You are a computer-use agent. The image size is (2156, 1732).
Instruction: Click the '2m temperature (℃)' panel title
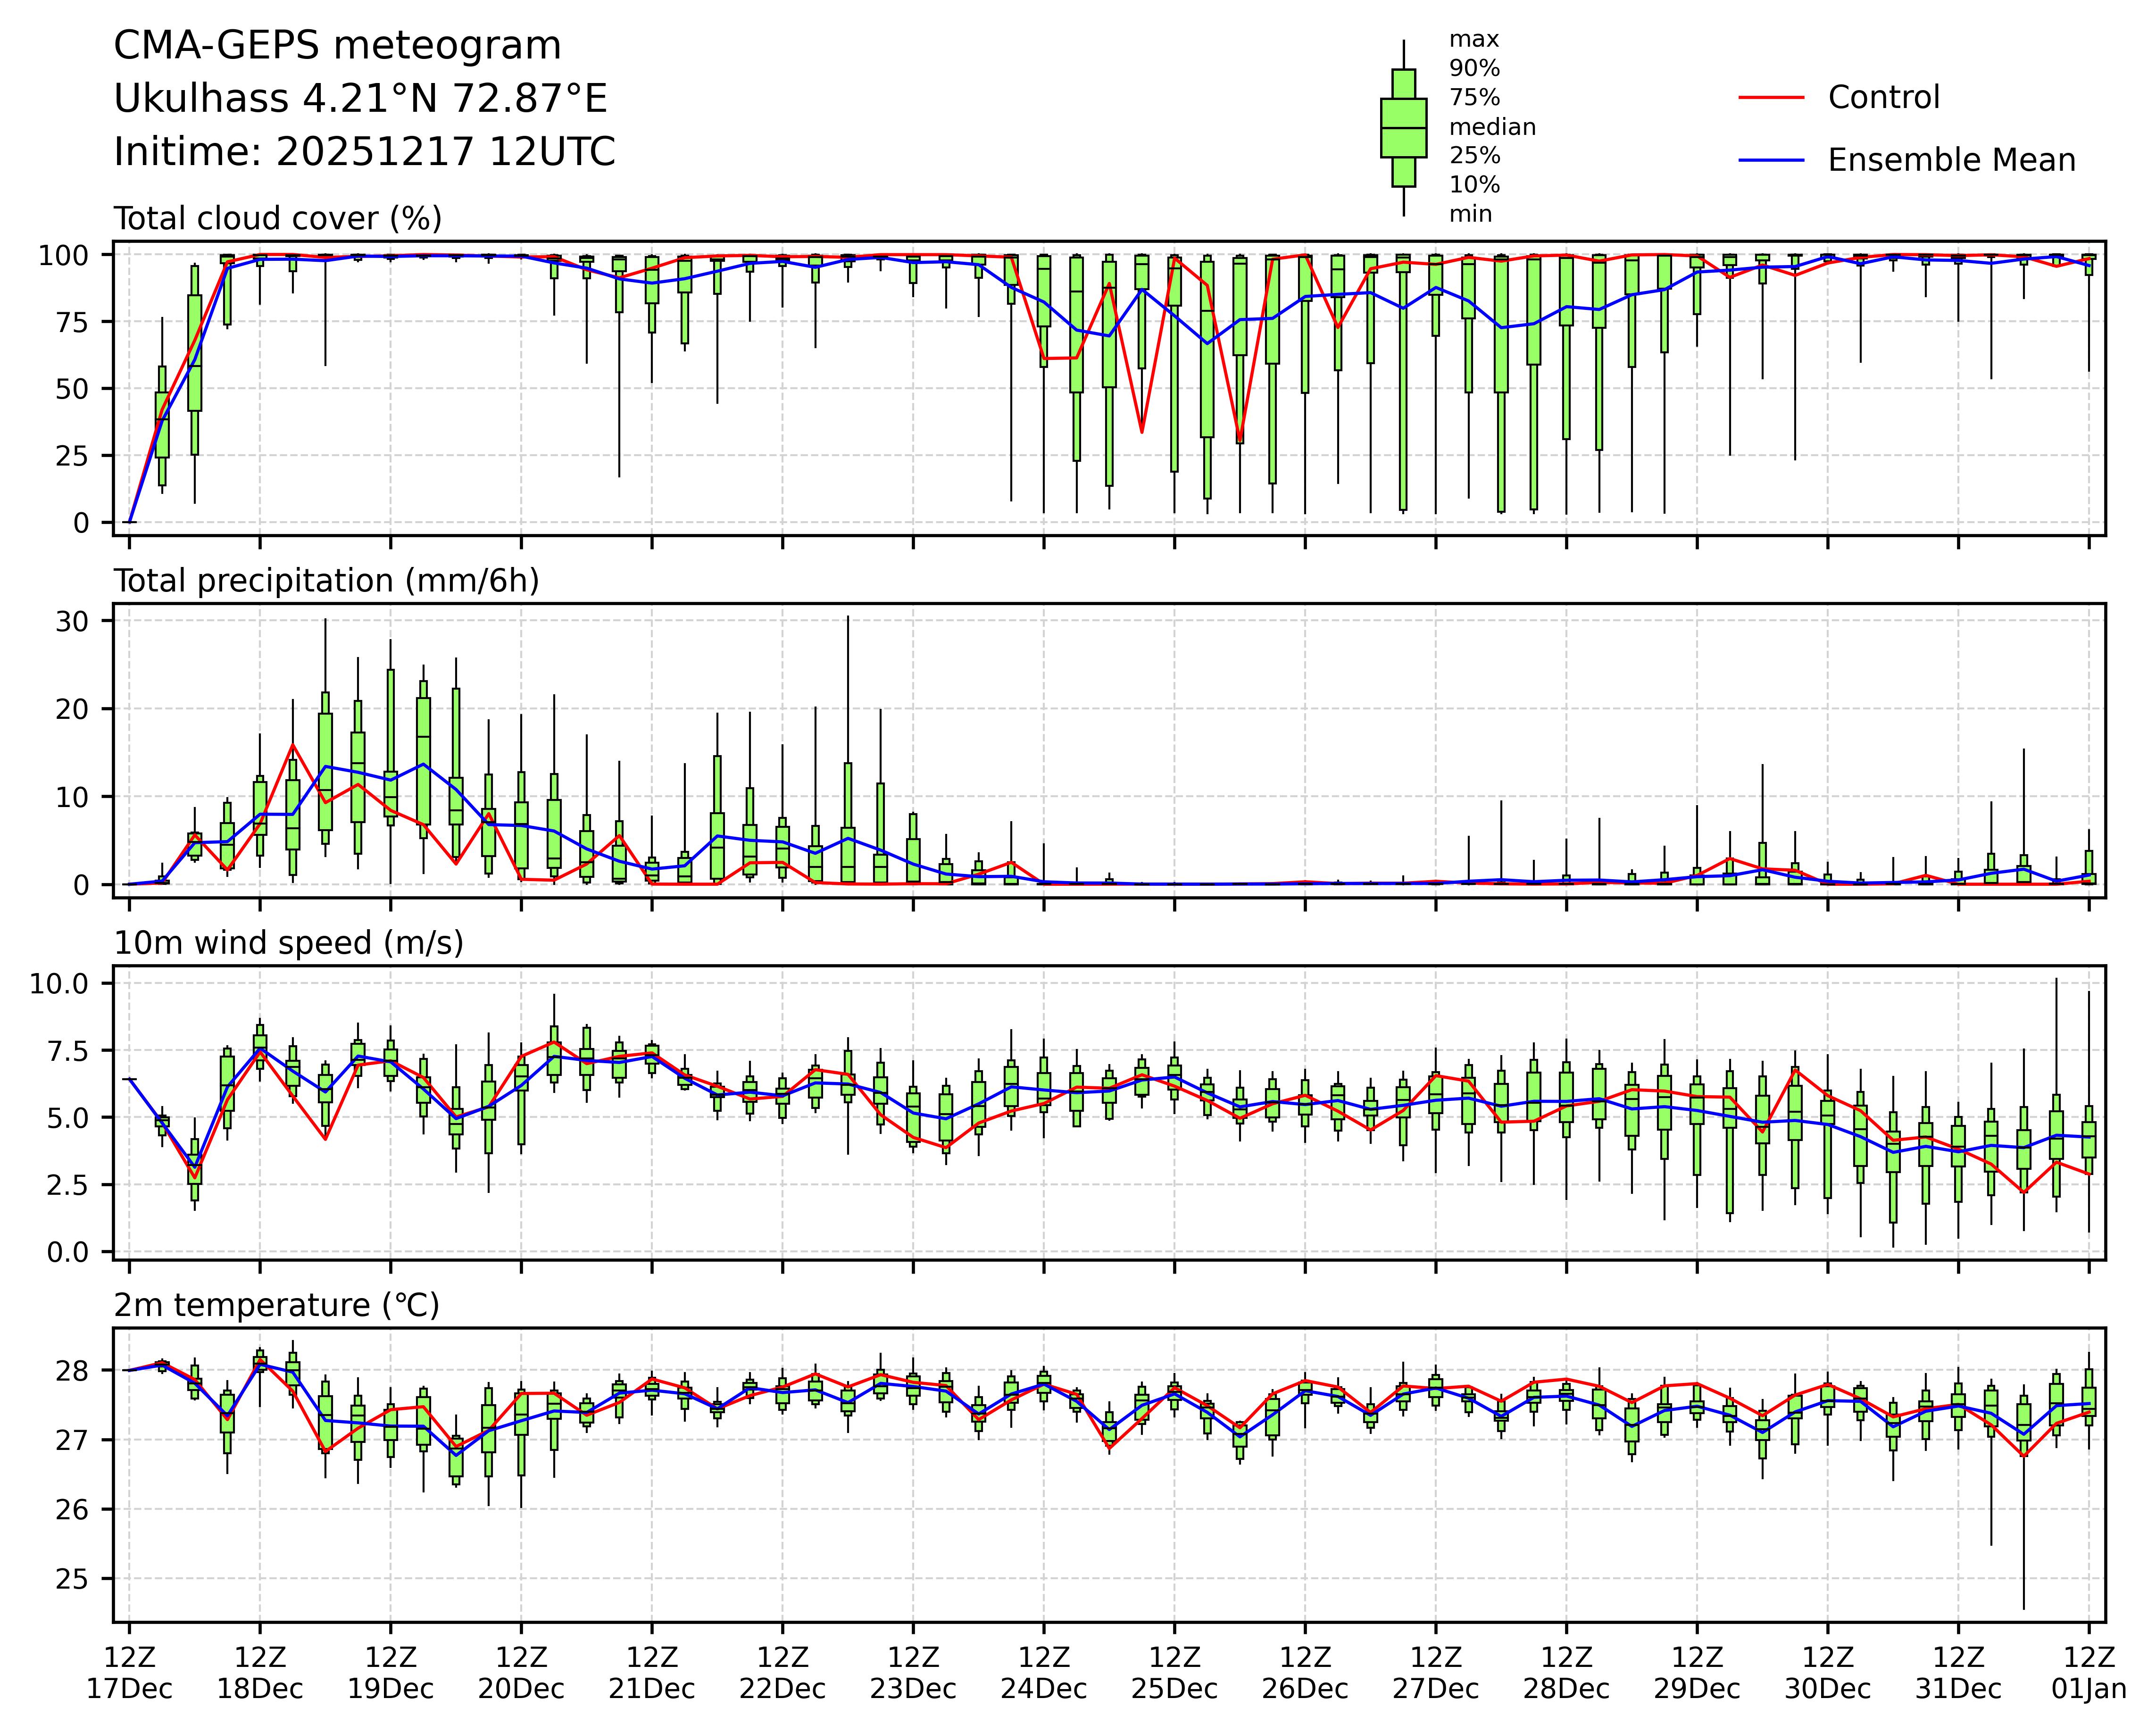276,1305
